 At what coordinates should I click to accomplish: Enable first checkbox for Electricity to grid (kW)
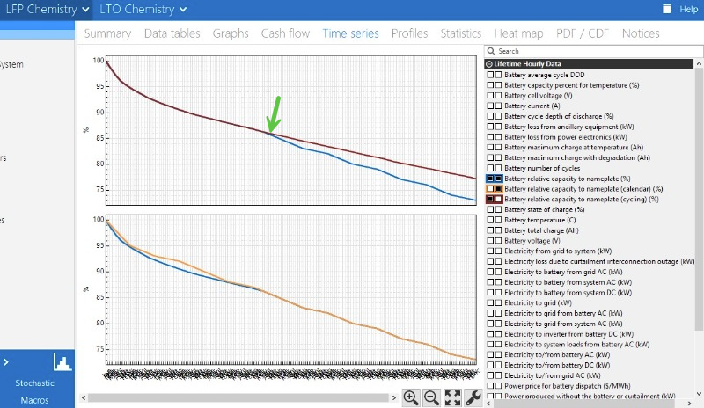coord(490,302)
